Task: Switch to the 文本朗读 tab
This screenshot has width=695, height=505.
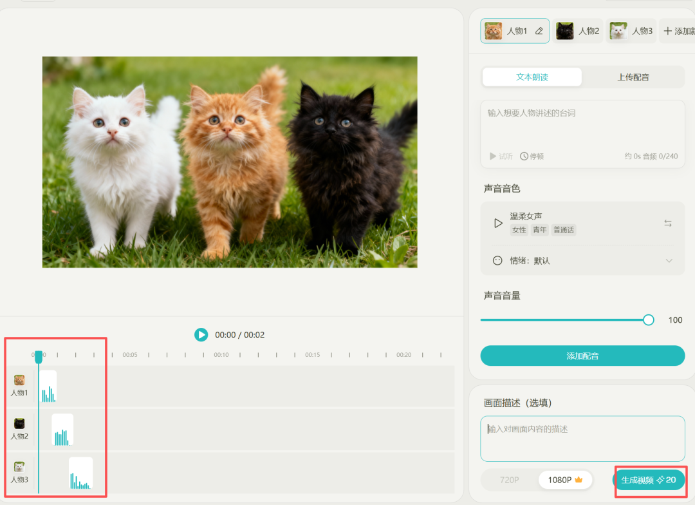Action: coord(532,77)
